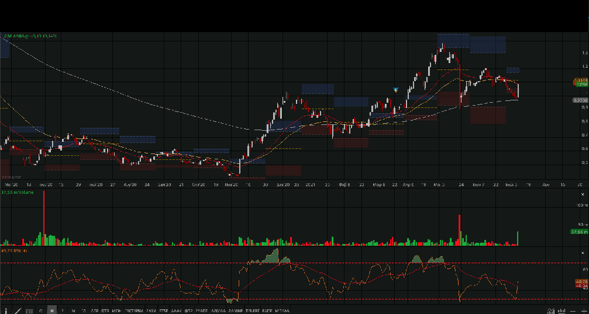Click the indicators chart icon bottom right

(x=551, y=310)
